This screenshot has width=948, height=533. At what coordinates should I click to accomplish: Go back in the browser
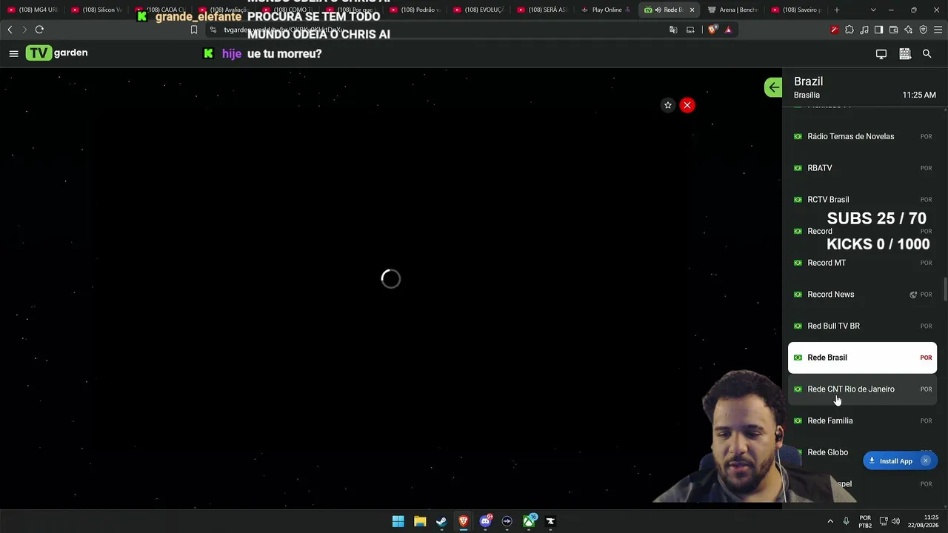pos(10,30)
